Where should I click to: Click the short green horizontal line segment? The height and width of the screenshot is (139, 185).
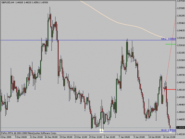(170, 44)
